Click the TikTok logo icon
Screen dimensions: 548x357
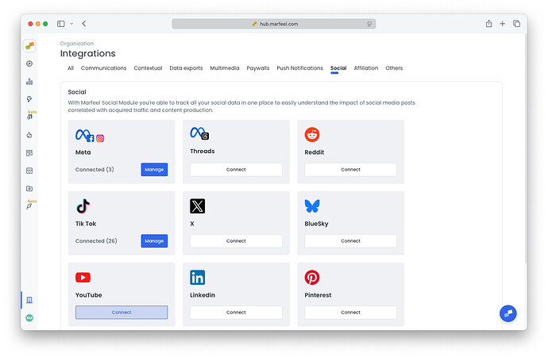[83, 206]
